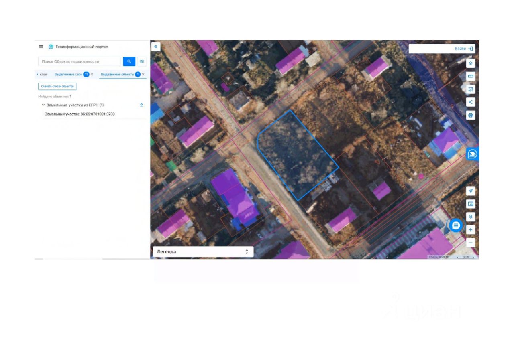Close the Выделенные объекты tab
Image resolution: width=514 pixels, height=363 pixels.
143,75
